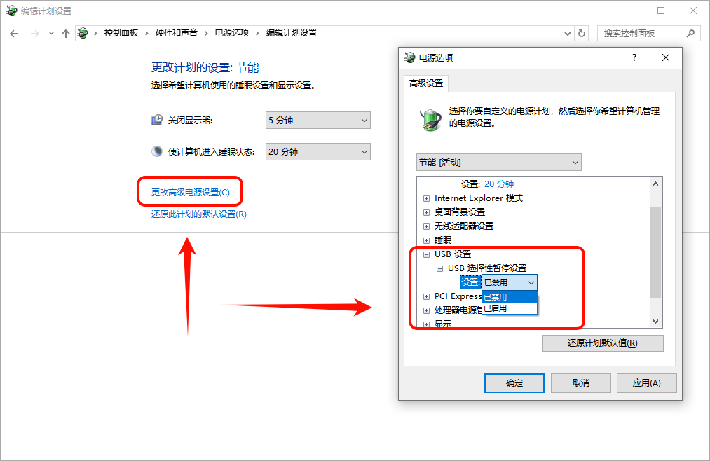Expand the wireless adapter settings node
The image size is (710, 461).
(426, 227)
